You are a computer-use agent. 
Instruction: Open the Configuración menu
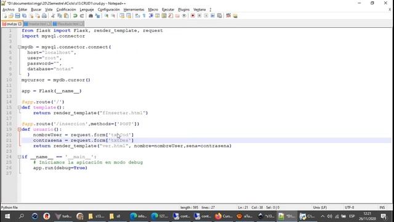click(x=108, y=10)
